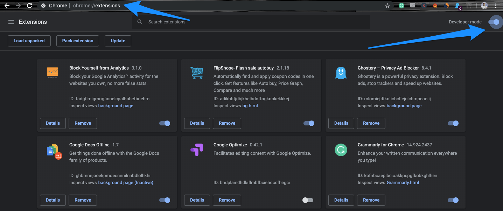Open FlipShope bg.html inspect view
503x211 pixels.
pyautogui.click(x=250, y=106)
